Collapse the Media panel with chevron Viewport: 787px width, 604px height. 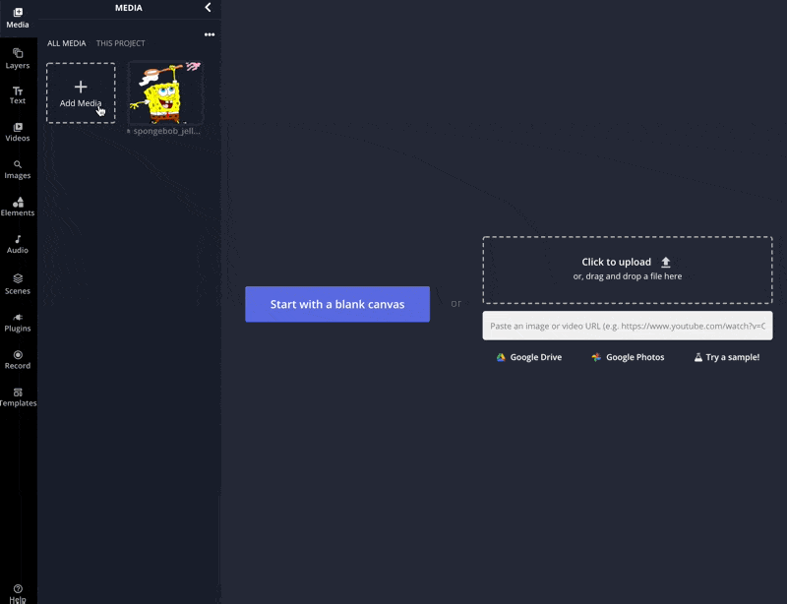208,8
